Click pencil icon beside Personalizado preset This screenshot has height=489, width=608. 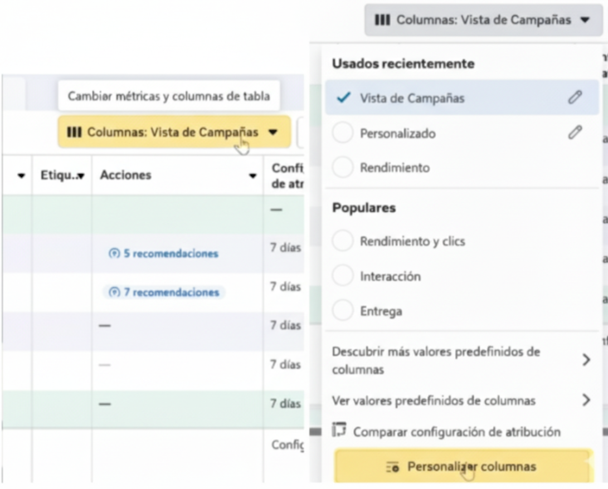pos(575,133)
